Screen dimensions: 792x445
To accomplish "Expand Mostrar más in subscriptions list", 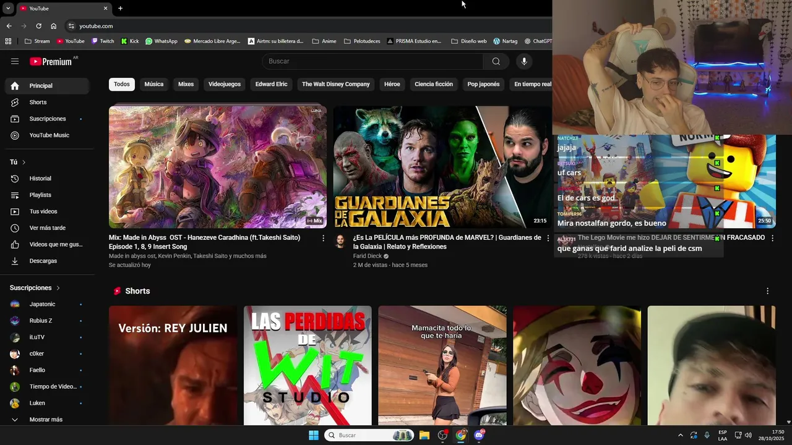I will pyautogui.click(x=46, y=420).
